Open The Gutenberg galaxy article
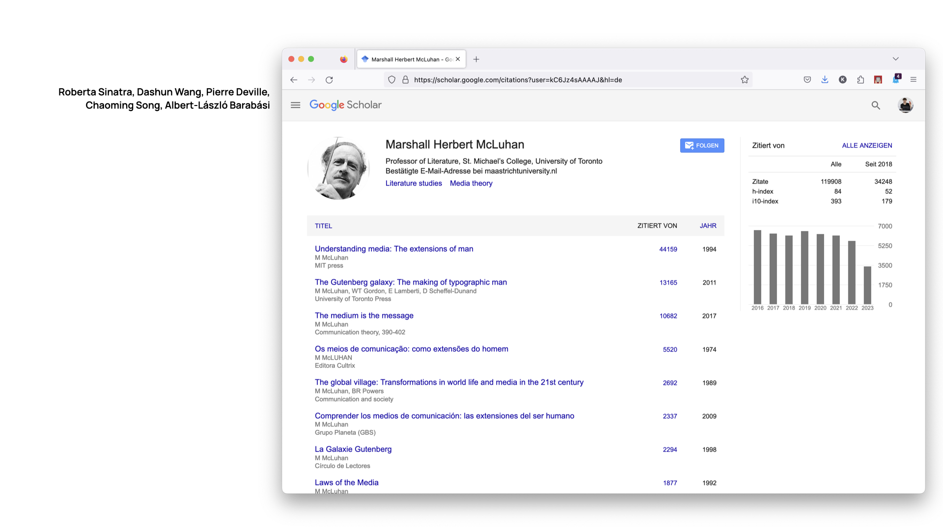 pos(411,282)
